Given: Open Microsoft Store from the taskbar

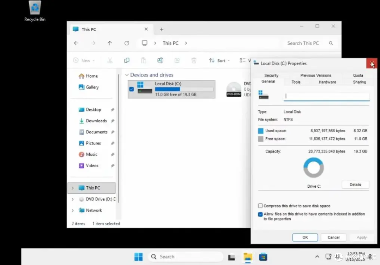Looking at the screenshot, I should coord(263,257).
